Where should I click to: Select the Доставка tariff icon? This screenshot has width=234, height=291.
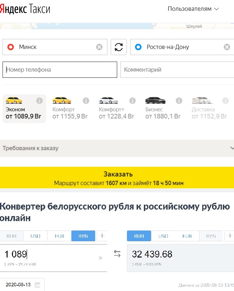[x=202, y=100]
